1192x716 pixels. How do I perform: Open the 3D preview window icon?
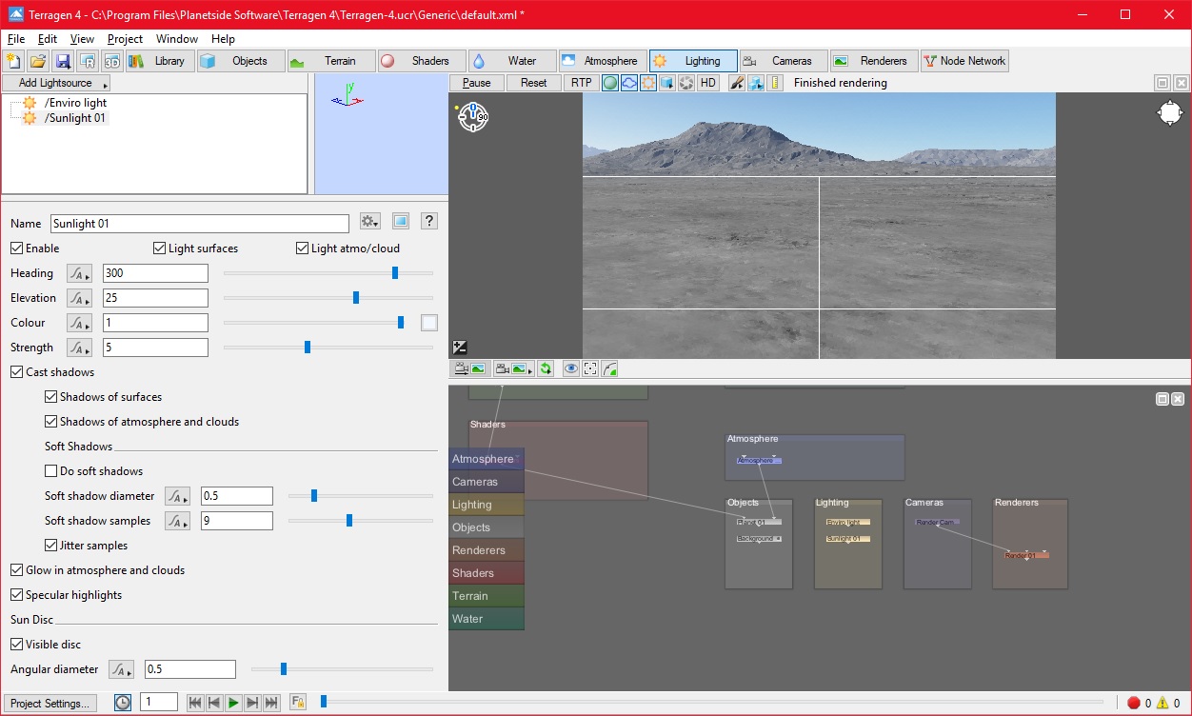[x=112, y=61]
